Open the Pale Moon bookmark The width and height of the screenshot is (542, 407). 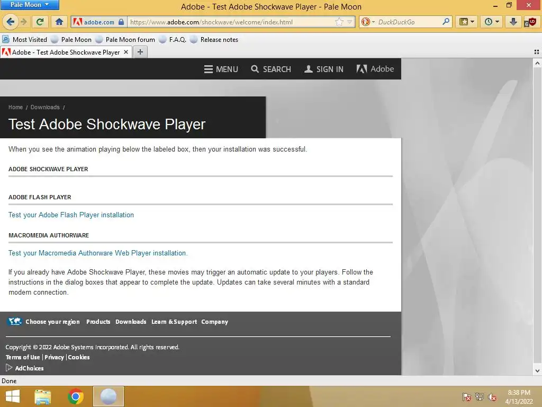[71, 39]
